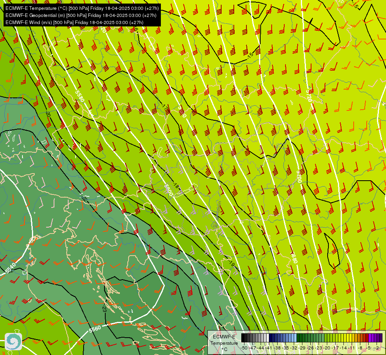Click the ECMWF-E Temperature °C legend title
The width and height of the screenshot is (386, 355).
click(x=224, y=343)
